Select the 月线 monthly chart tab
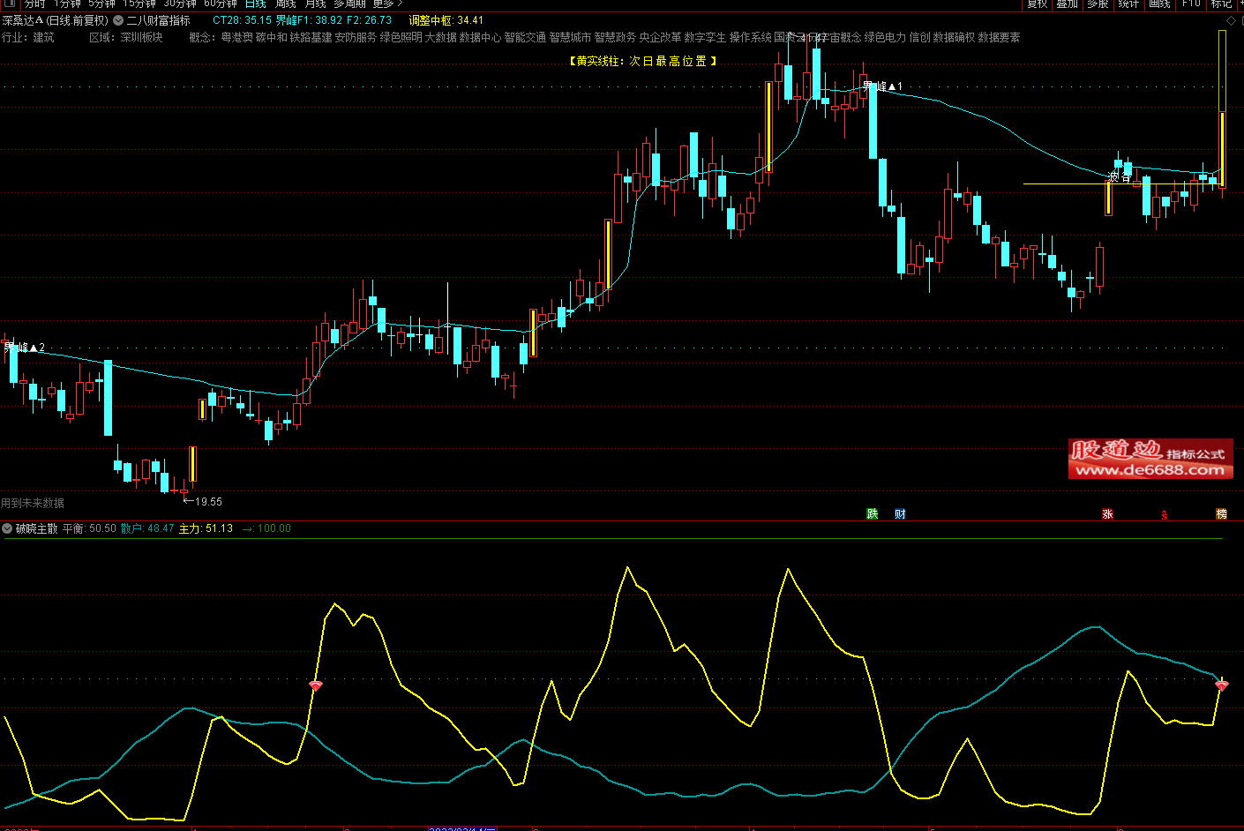This screenshot has height=831, width=1244. 316,4
